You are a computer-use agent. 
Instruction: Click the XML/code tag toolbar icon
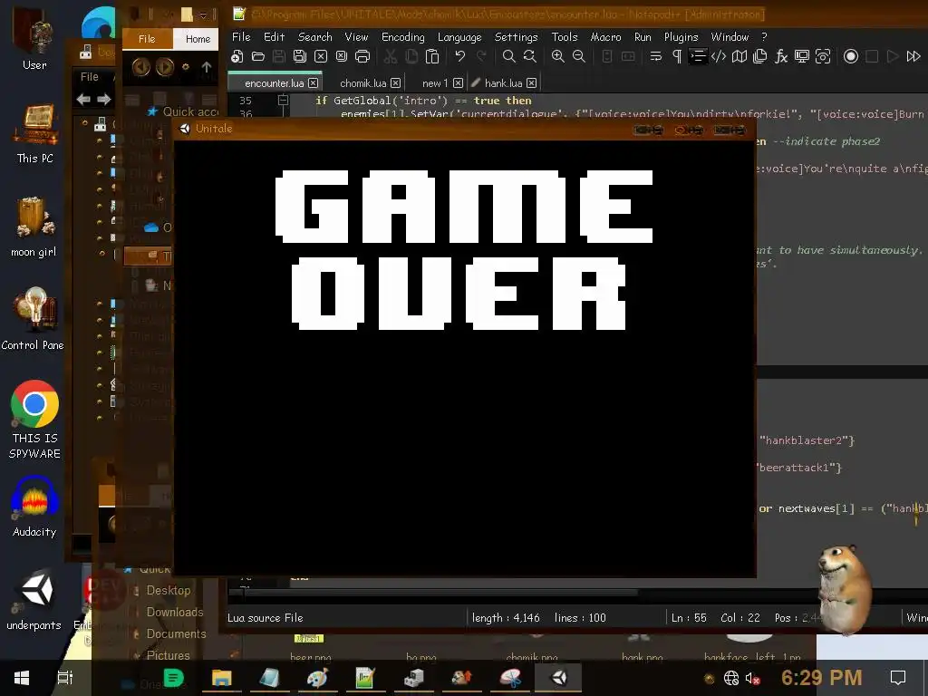tap(719, 57)
